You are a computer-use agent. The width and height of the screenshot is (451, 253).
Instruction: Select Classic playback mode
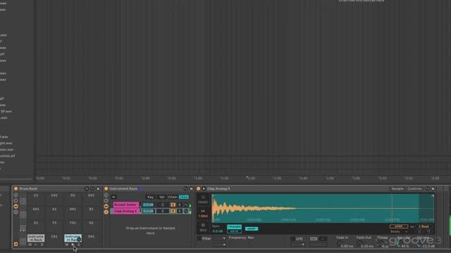(x=203, y=200)
